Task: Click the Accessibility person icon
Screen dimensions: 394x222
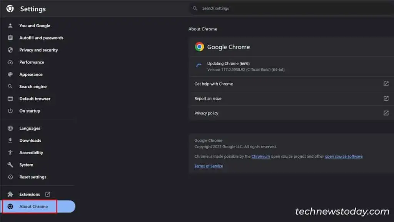Action: [10, 153]
